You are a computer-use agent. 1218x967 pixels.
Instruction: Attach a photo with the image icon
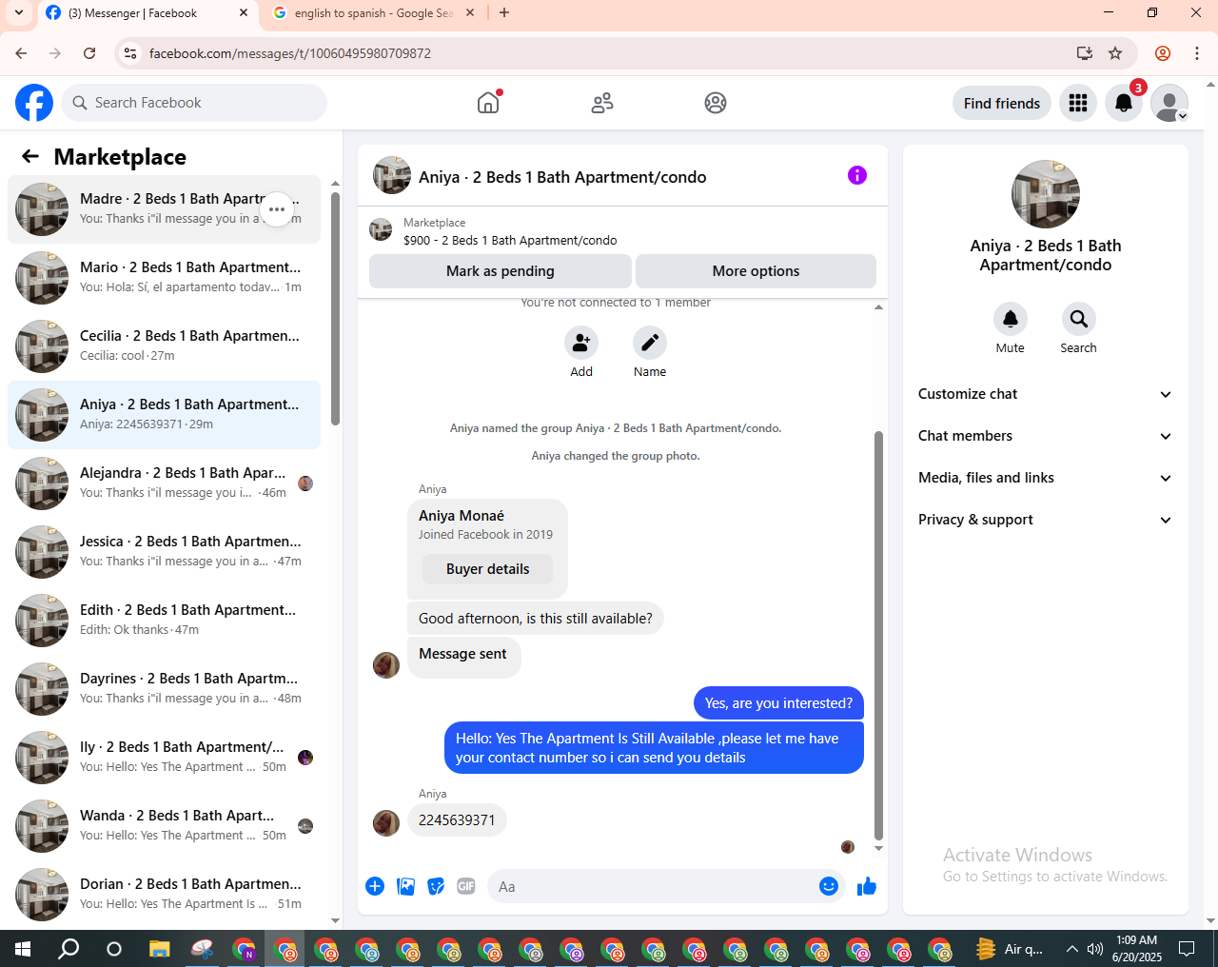405,886
